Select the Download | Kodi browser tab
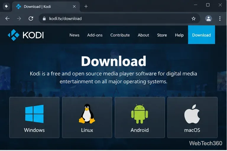Screen dimensions: 227x151 [46, 7]
